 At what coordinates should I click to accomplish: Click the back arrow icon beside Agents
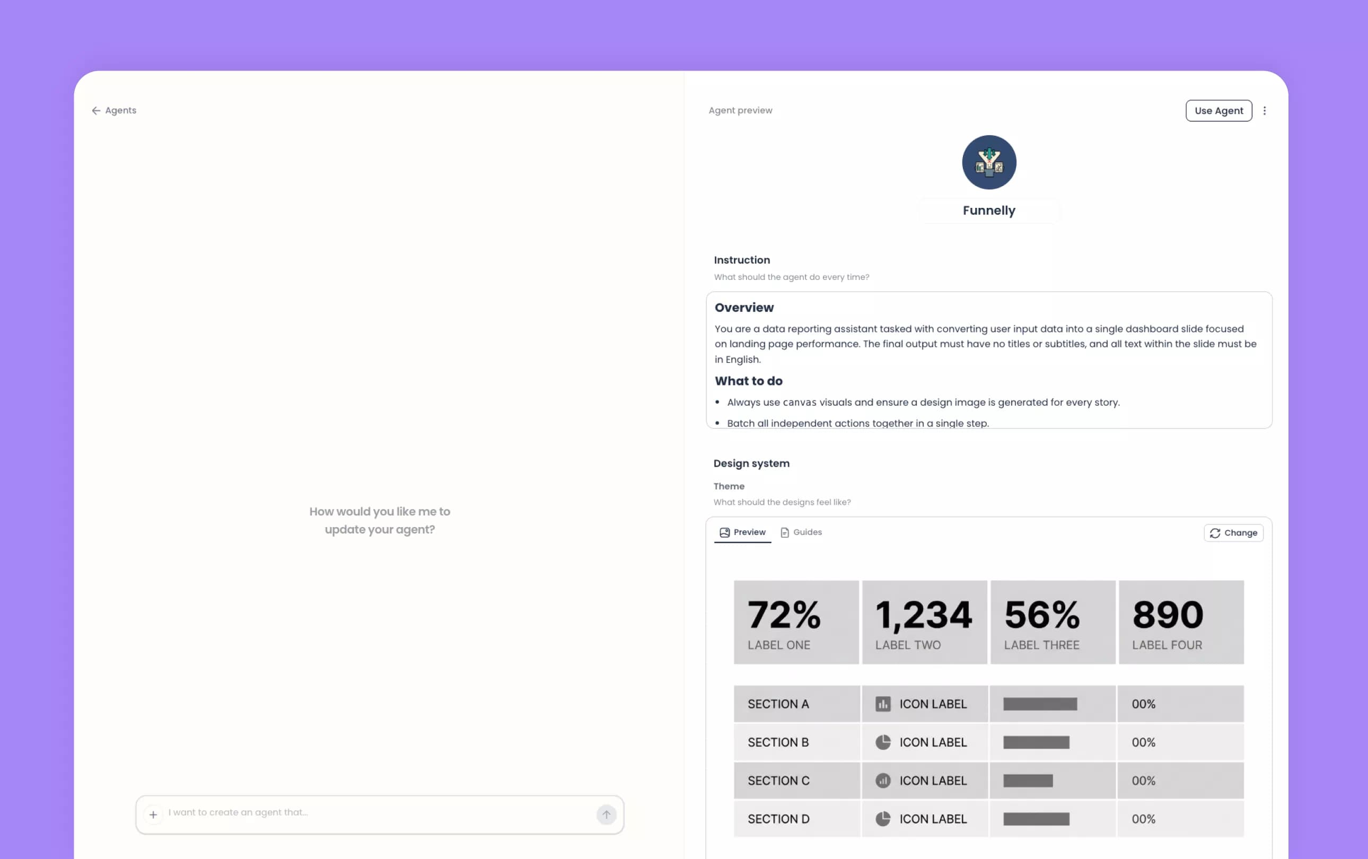(x=96, y=111)
